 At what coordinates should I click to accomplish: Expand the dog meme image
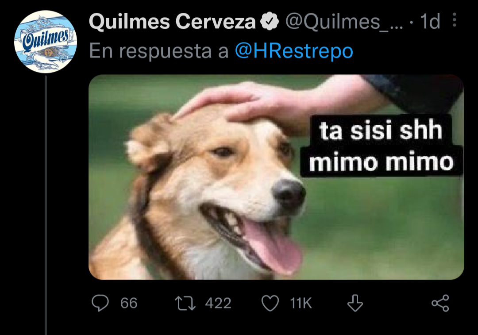click(276, 177)
